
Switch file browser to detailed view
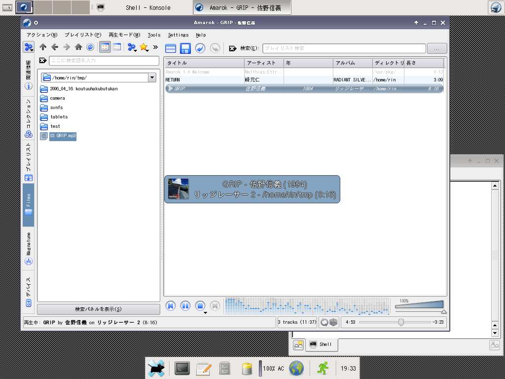click(x=117, y=47)
